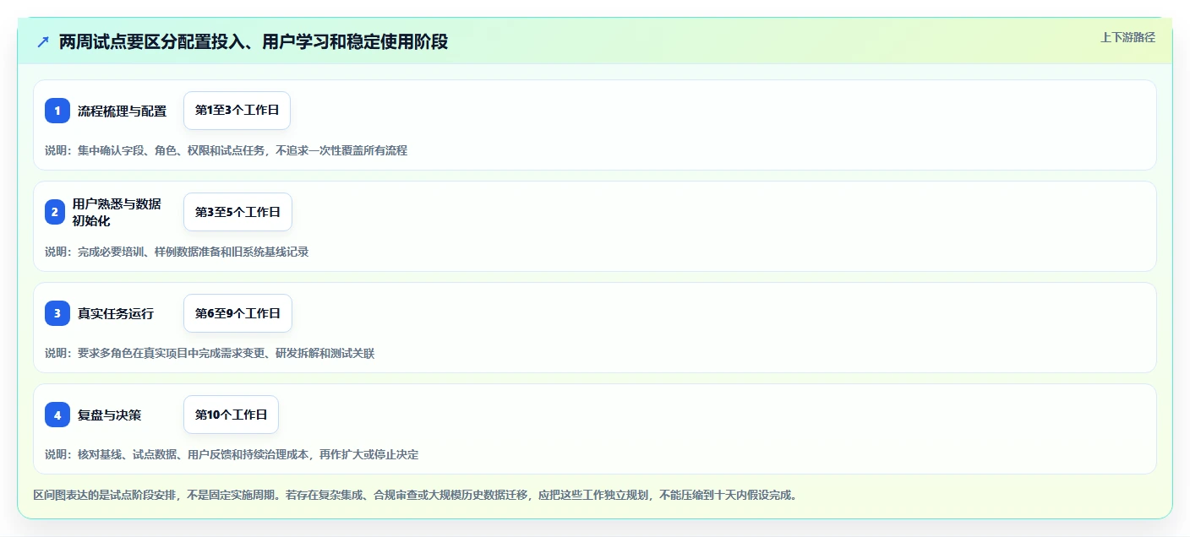Click step number badge 3

57,313
